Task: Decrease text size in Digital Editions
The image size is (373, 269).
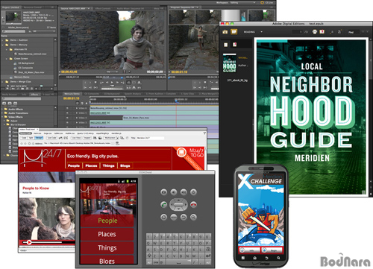Action: coord(331,32)
